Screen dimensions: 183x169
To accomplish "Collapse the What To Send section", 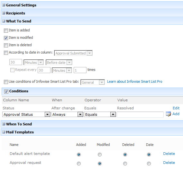I will [x=4, y=21].
